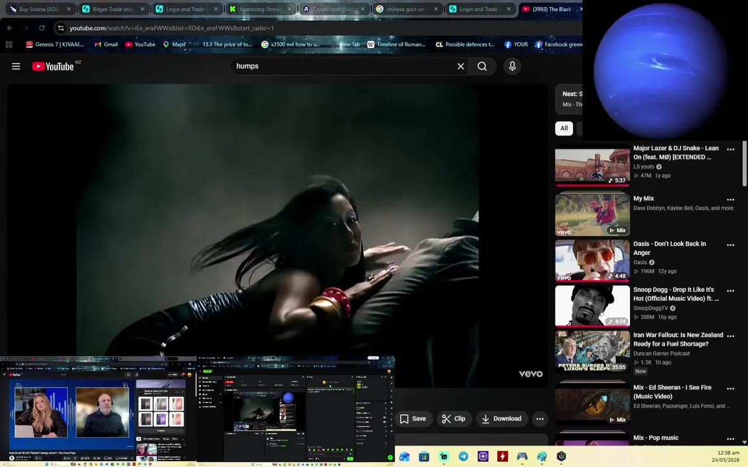Open the mint green Streamlabs taskbar icon

(x=443, y=457)
